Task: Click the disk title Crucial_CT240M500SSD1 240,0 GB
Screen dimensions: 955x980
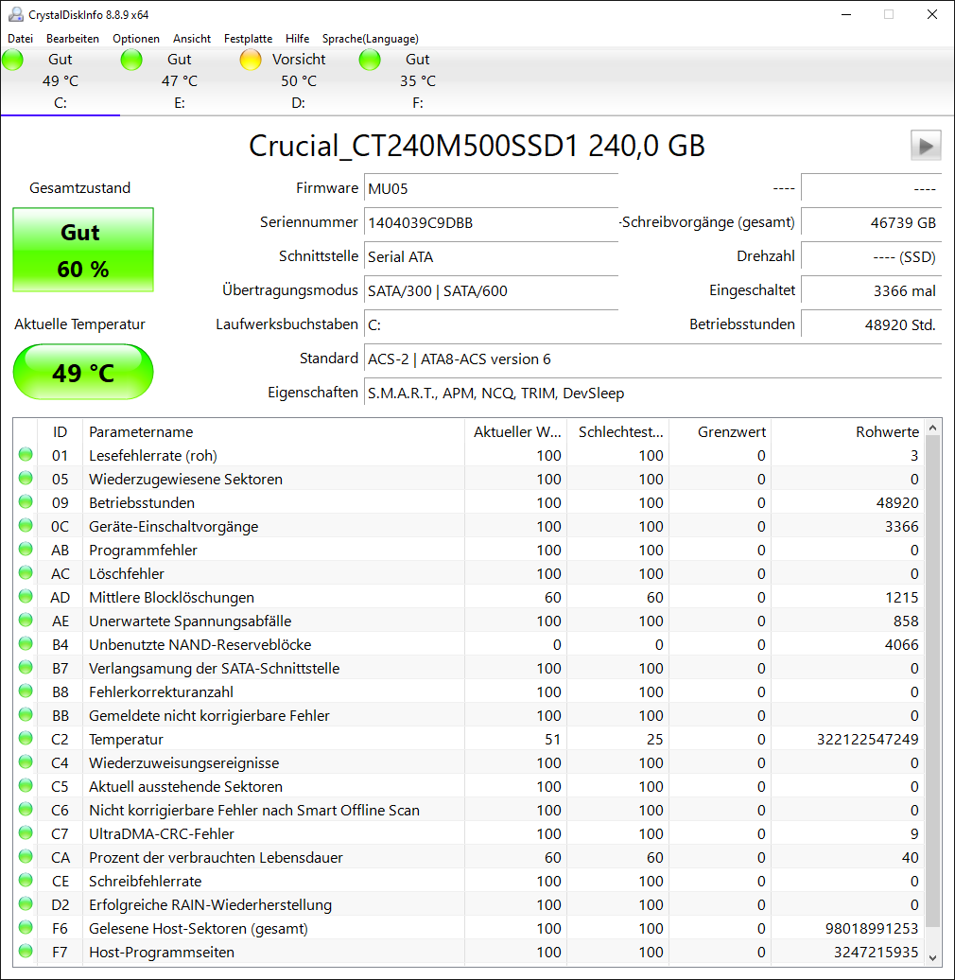Action: (477, 146)
